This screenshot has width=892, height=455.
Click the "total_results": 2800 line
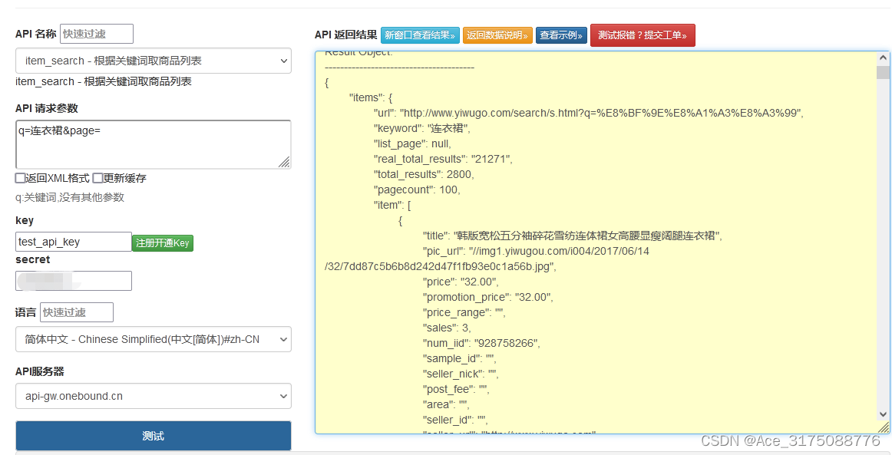point(423,175)
